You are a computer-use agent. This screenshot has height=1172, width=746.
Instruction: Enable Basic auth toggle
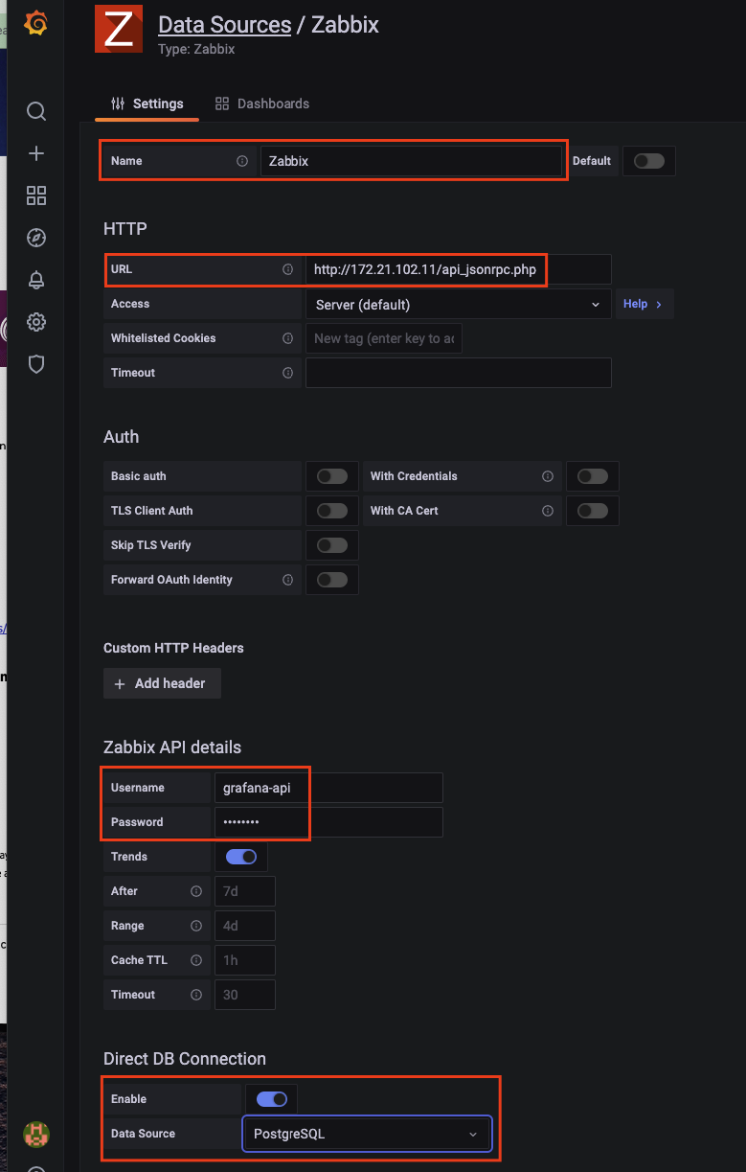point(332,476)
